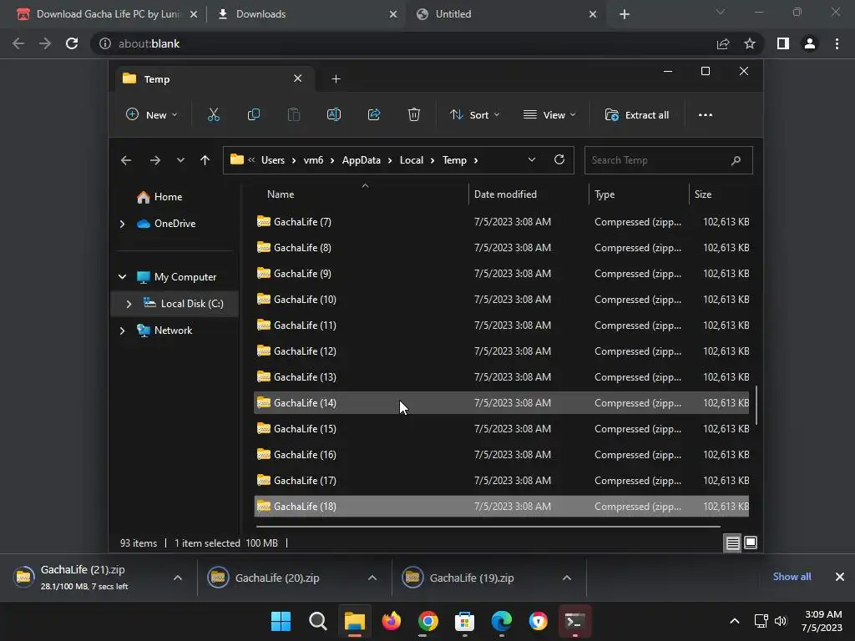Open Microsoft Store from the taskbar

(464, 621)
